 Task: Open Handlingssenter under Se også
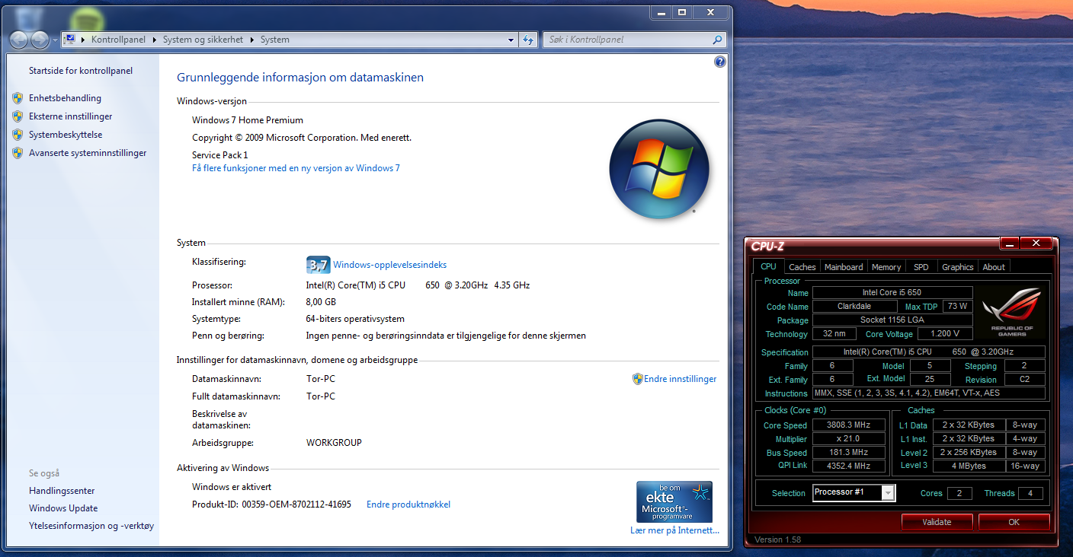pyautogui.click(x=62, y=491)
